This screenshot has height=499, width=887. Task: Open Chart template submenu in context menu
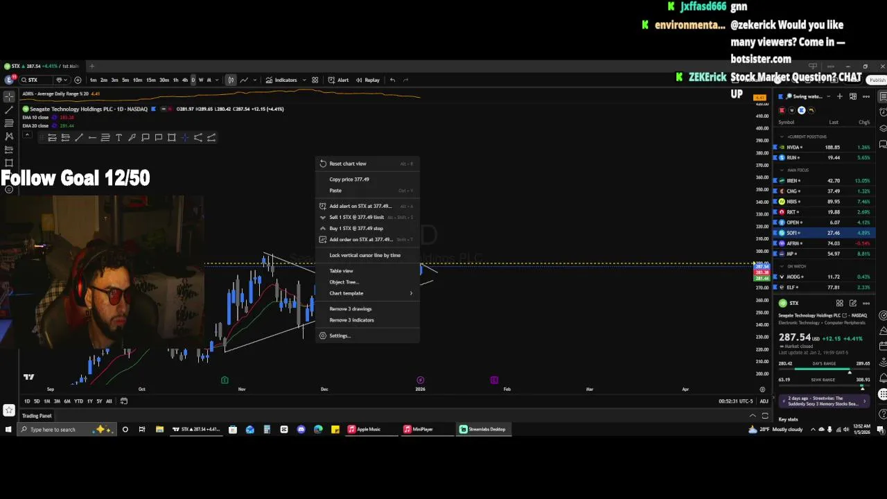[x=367, y=293]
